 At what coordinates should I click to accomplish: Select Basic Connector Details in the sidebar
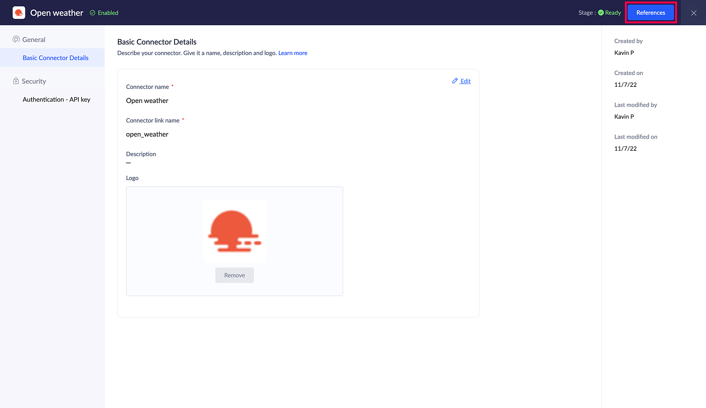(55, 58)
